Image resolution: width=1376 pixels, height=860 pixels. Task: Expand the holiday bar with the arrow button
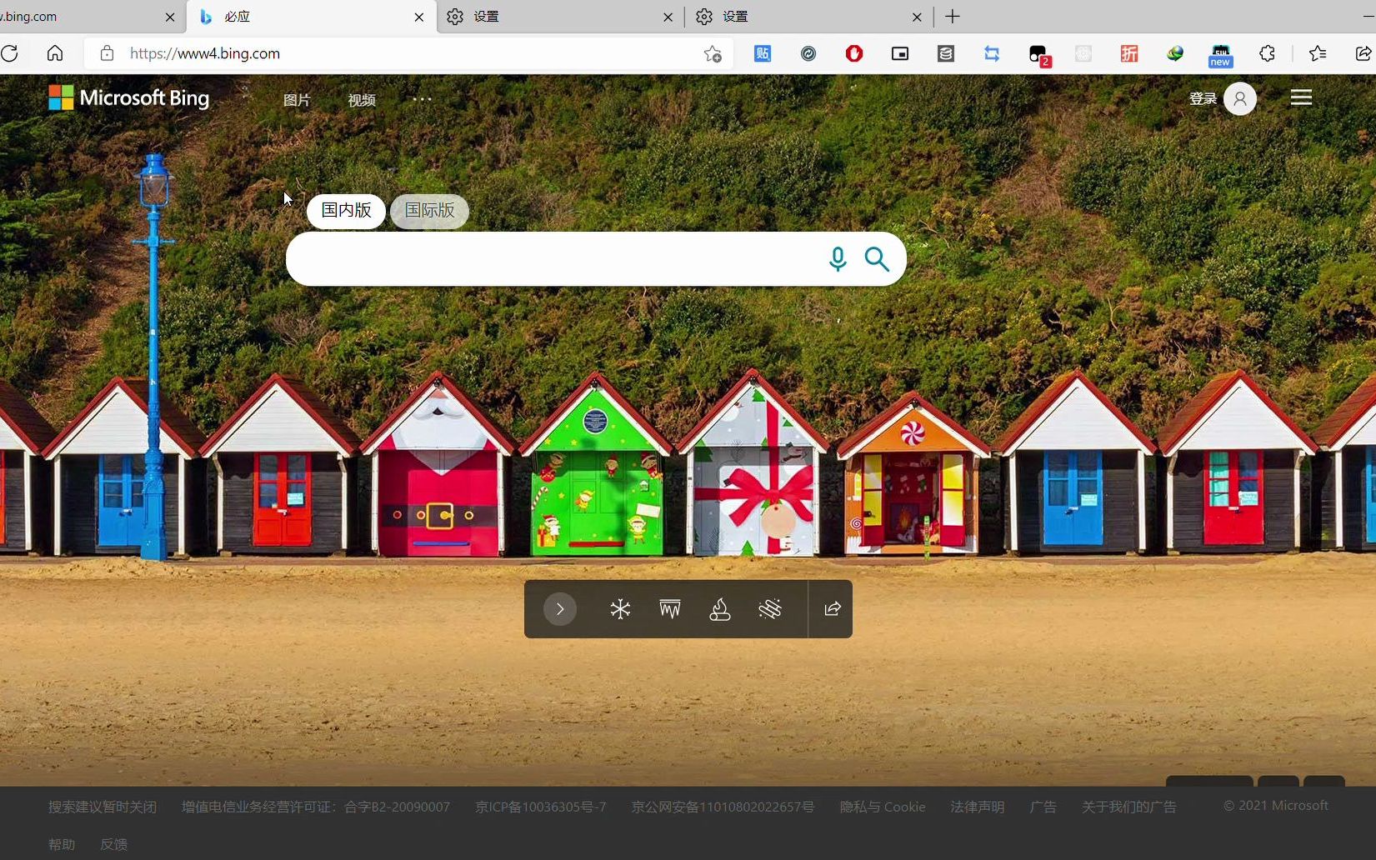click(x=560, y=609)
